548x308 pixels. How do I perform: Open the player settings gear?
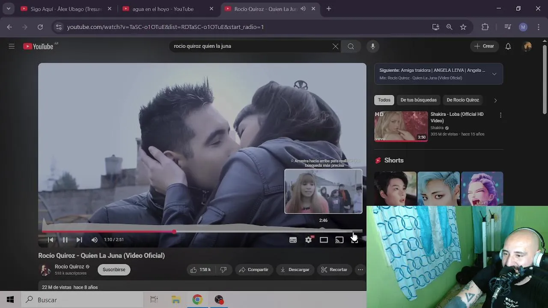click(309, 240)
